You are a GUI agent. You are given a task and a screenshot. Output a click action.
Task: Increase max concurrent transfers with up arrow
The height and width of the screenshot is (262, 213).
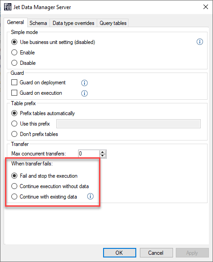pyautogui.click(x=103, y=152)
